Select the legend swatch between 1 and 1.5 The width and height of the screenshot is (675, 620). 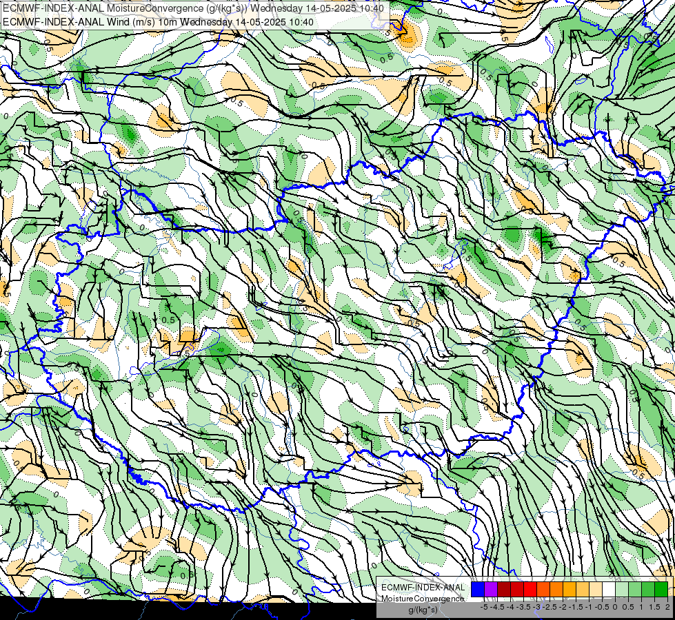(648, 589)
